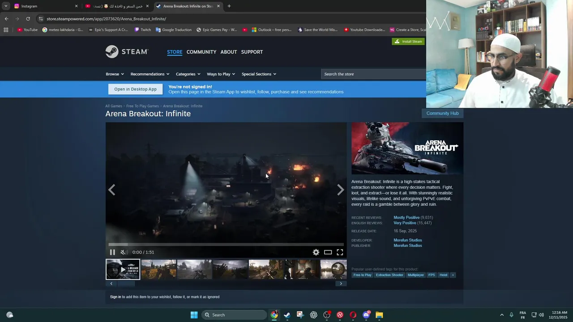Open video player settings gear
This screenshot has height=322, width=573.
coord(316,252)
